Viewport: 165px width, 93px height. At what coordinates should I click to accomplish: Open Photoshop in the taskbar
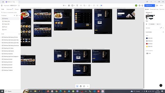coord(44,91)
